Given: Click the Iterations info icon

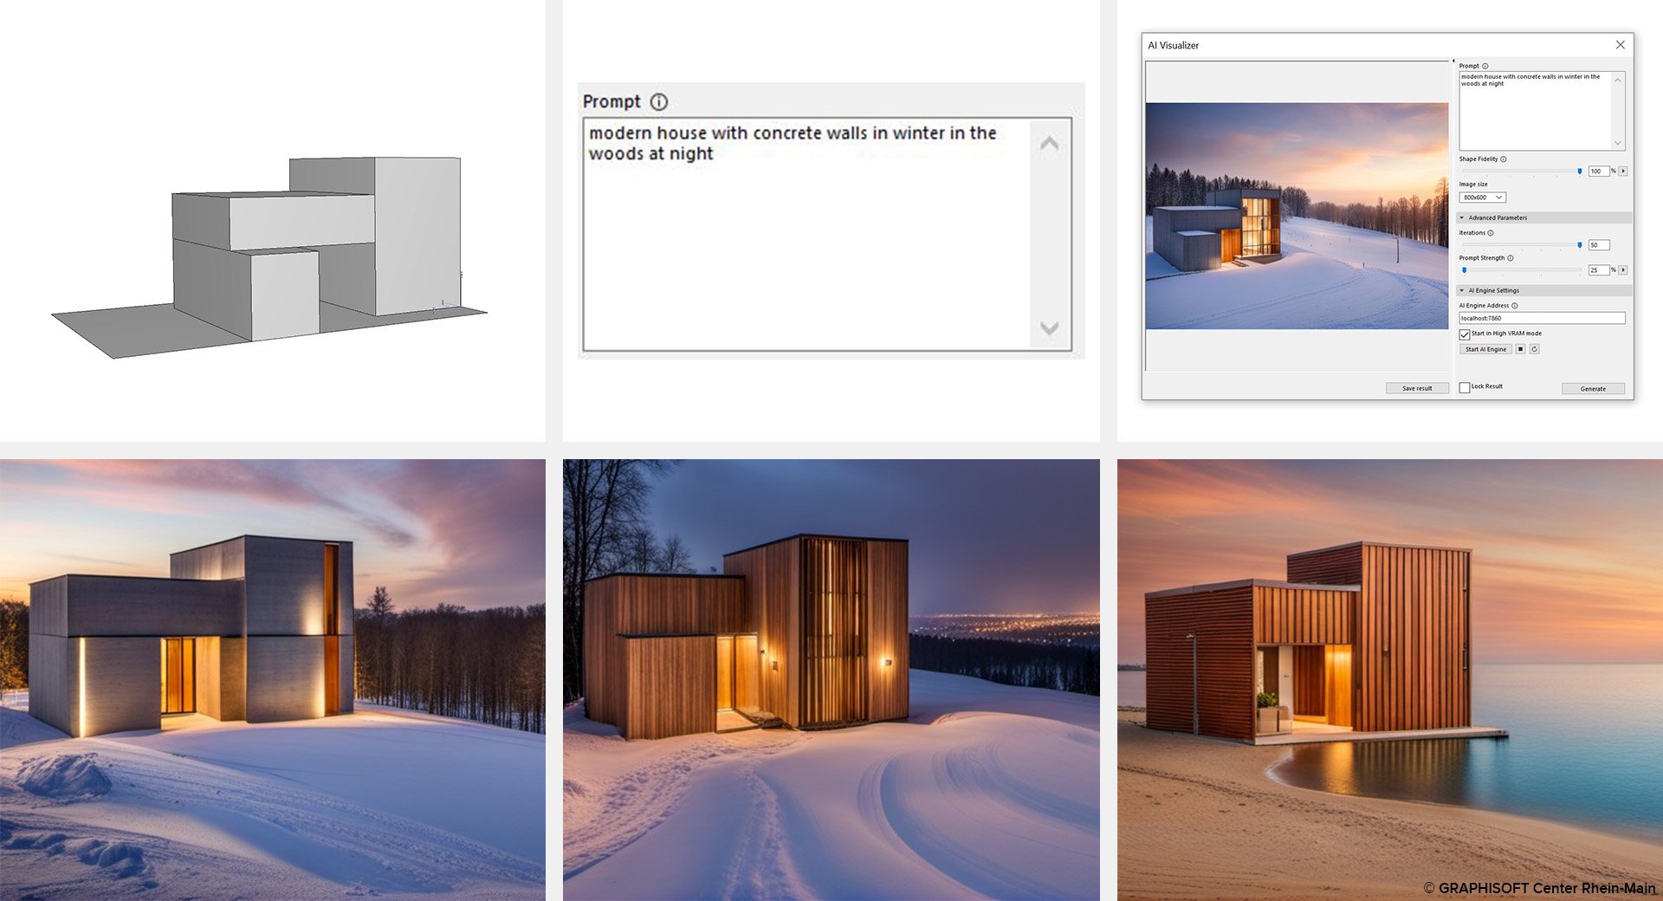Looking at the screenshot, I should click(x=1491, y=233).
